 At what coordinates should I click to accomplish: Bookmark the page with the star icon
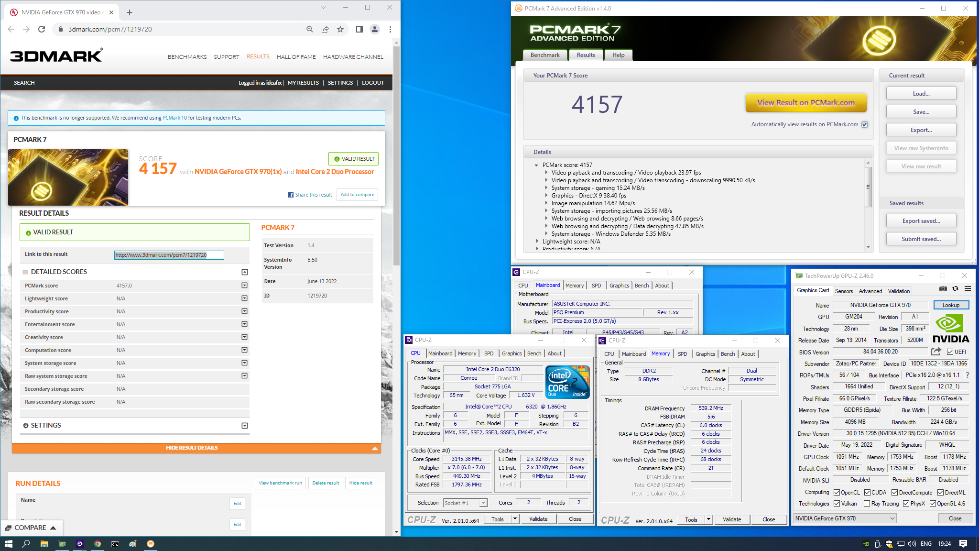click(340, 29)
